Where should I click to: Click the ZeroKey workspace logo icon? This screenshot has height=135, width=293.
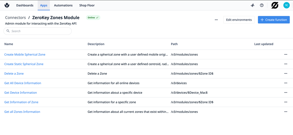click(x=275, y=5)
